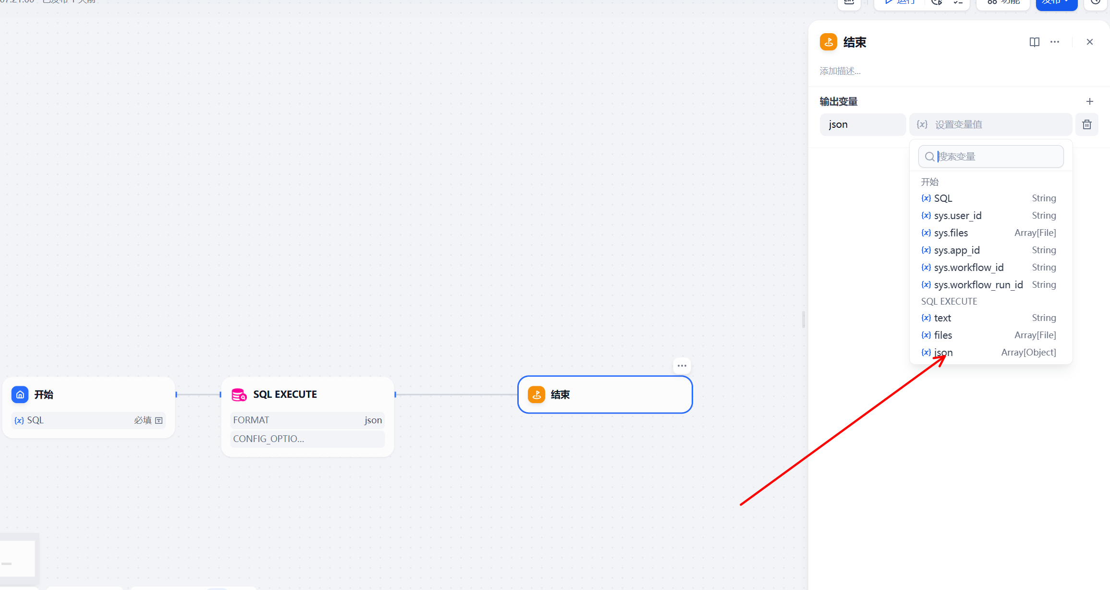Select the 结束 node on canvas
Screen dimensions: 1110x590
pyautogui.click(x=605, y=394)
